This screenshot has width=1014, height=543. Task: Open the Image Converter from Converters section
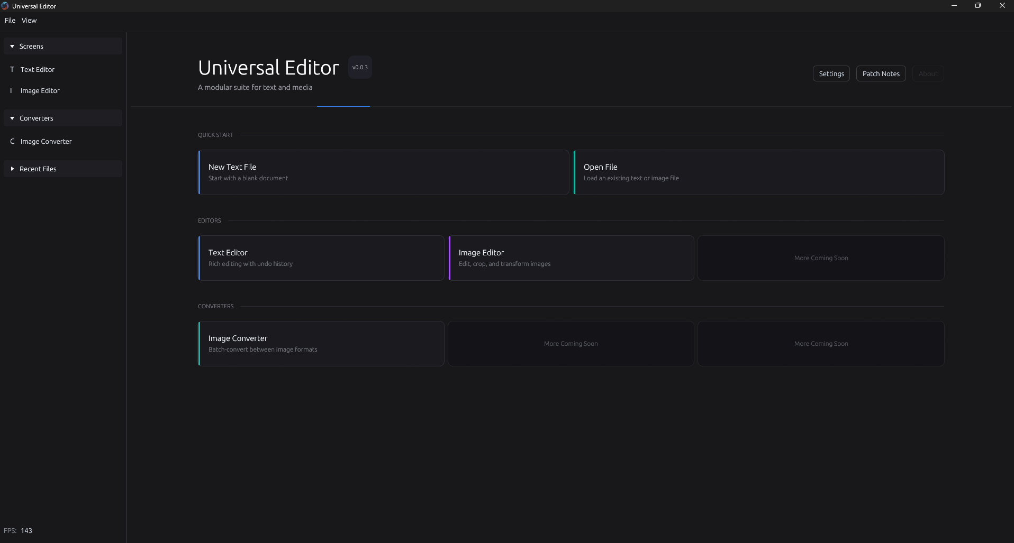[321, 343]
